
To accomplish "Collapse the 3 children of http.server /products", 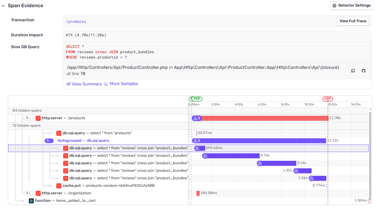I will (28, 118).
